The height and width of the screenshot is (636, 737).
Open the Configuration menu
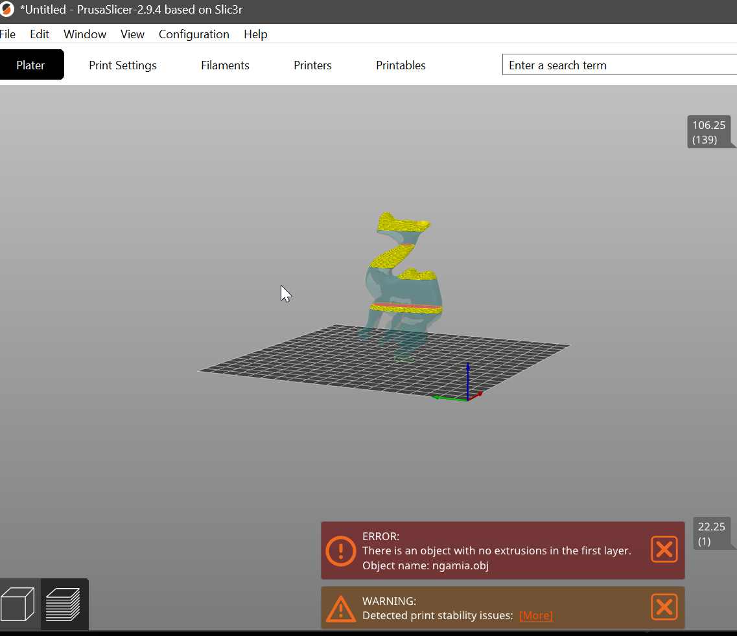click(194, 34)
